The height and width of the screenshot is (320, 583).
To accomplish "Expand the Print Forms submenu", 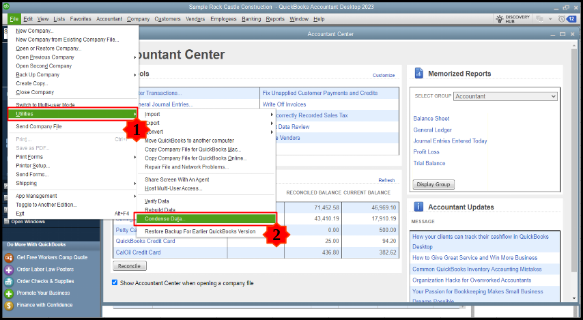I will coord(28,157).
